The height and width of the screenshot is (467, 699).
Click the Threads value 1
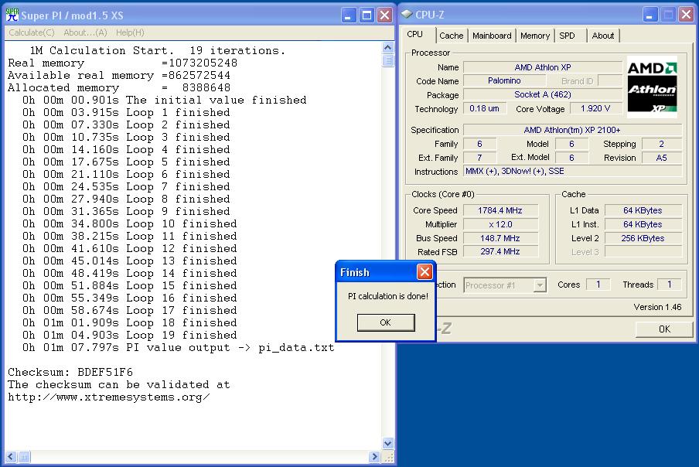[x=669, y=285]
